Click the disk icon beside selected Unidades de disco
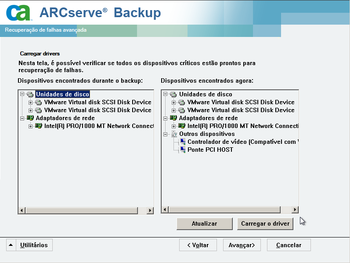Image resolution: width=350 pixels, height=263 pixels. (x=30, y=94)
